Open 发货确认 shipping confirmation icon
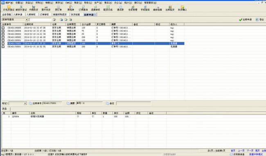Image resolution: width=266 pixels, height=156 pixels. tap(183, 8)
